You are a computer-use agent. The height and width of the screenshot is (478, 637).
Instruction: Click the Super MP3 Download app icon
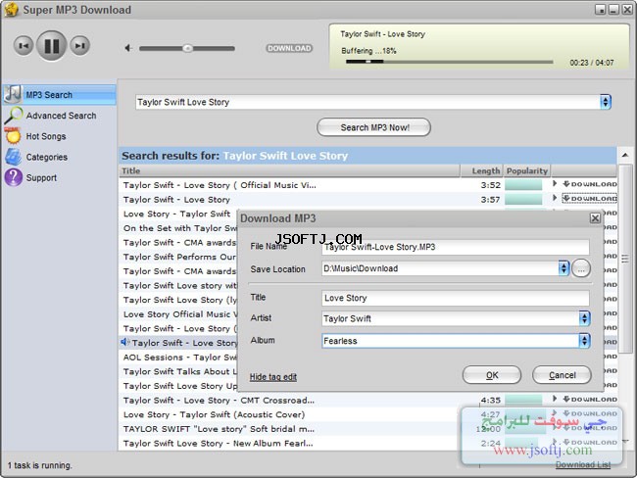[x=12, y=10]
